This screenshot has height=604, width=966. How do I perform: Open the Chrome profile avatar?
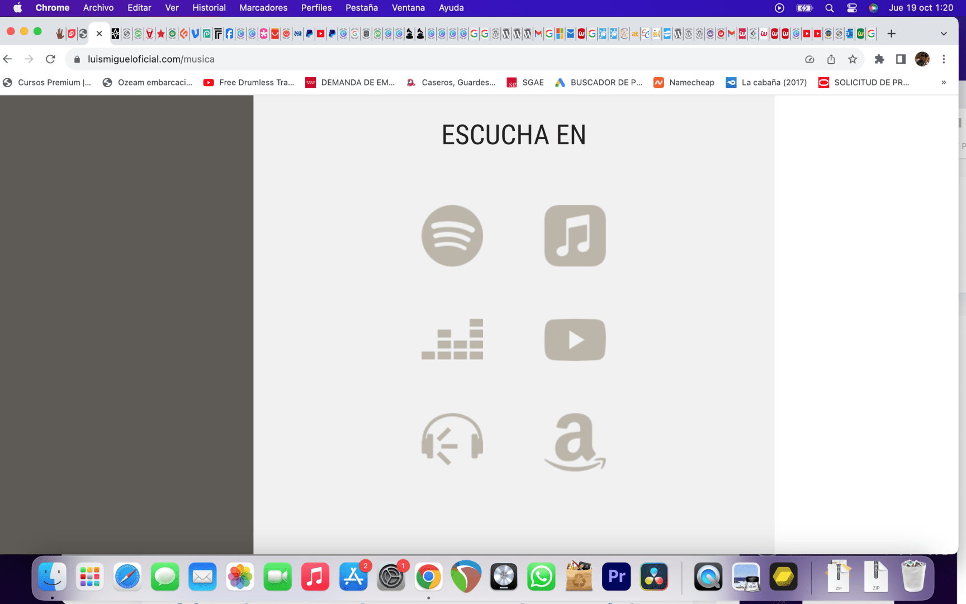click(x=922, y=59)
